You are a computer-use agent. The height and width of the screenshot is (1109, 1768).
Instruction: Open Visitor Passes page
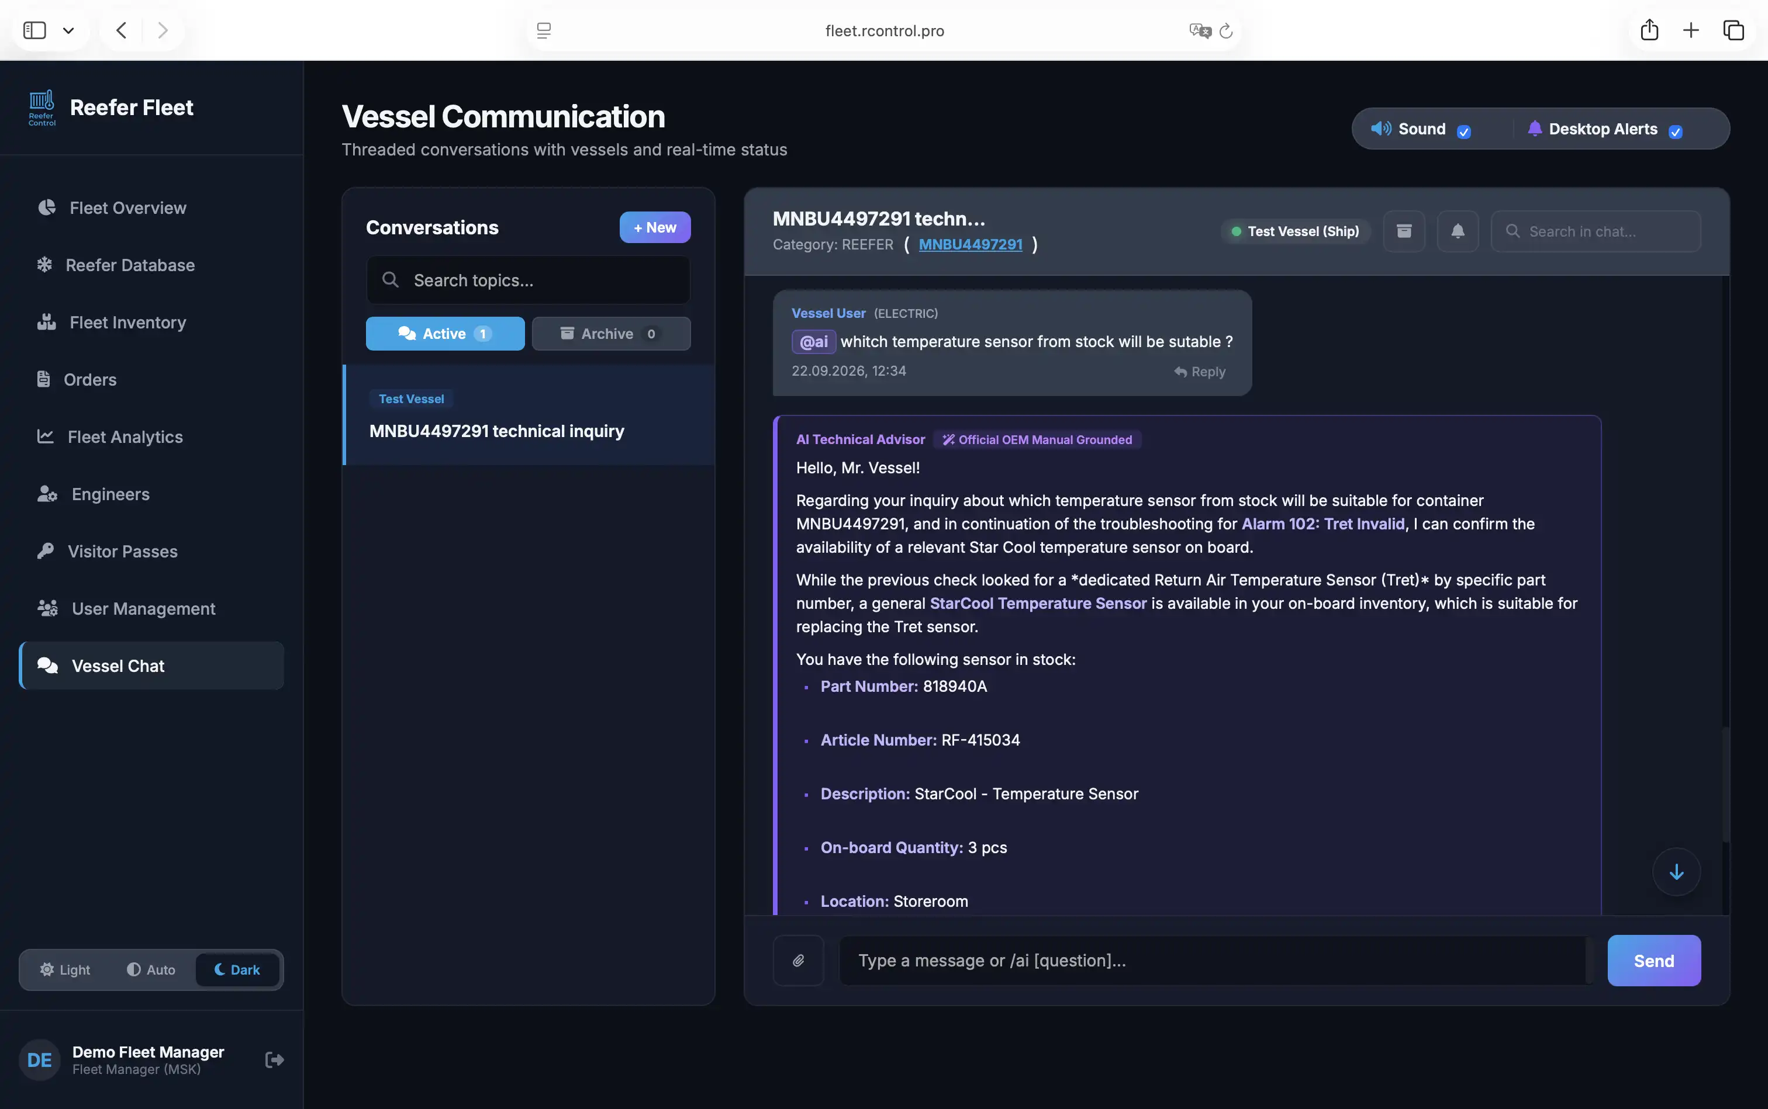point(151,551)
